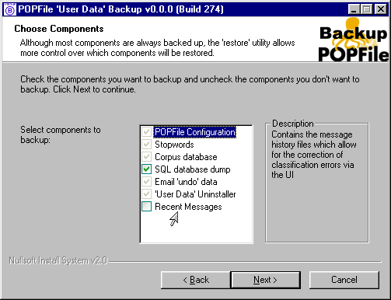This screenshot has width=391, height=300.
Task: Toggle the 'User Data' Uninstaller checkbox
Action: coord(146,194)
